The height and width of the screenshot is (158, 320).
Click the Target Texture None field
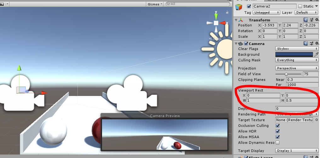(294, 120)
